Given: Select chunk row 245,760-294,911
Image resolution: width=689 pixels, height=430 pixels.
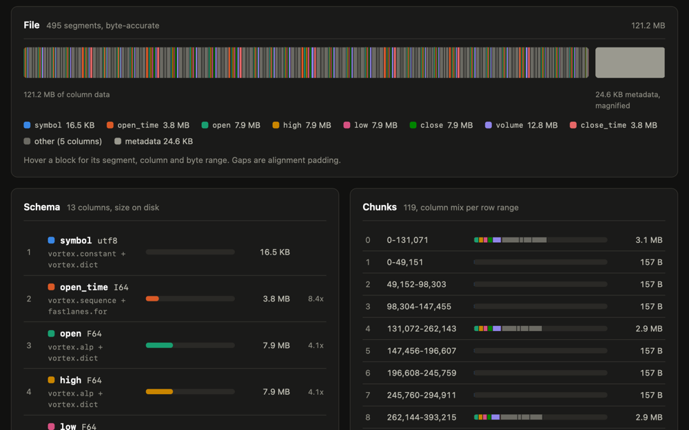Looking at the screenshot, I should pyautogui.click(x=514, y=395).
